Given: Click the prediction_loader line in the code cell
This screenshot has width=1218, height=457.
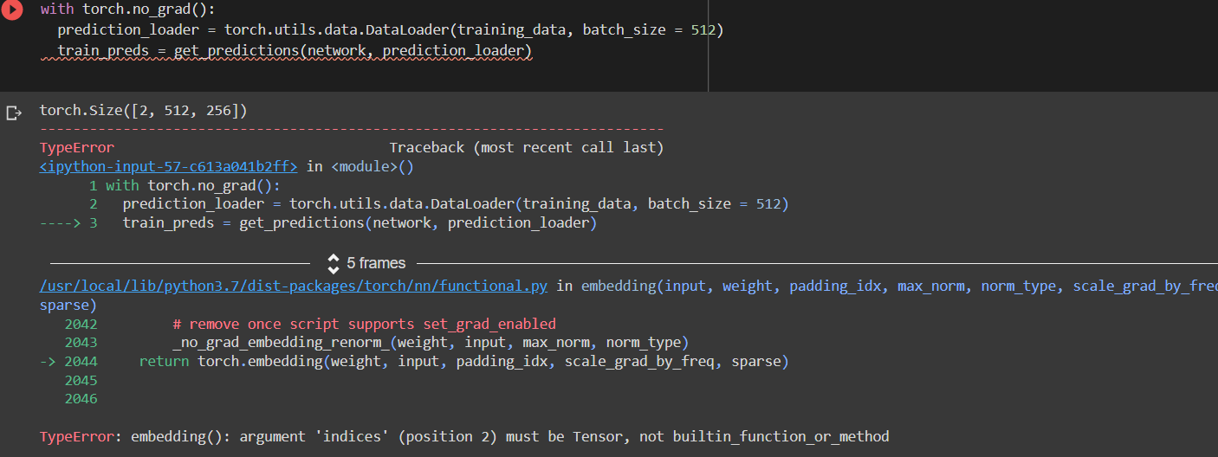Looking at the screenshot, I should (x=390, y=30).
